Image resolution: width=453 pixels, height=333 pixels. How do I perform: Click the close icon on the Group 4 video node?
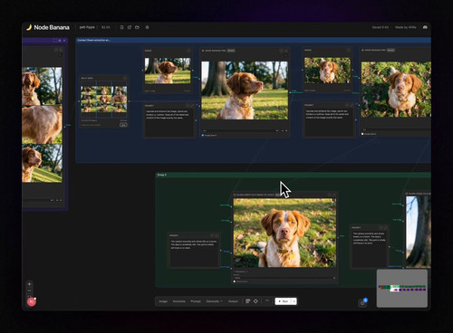(334, 195)
